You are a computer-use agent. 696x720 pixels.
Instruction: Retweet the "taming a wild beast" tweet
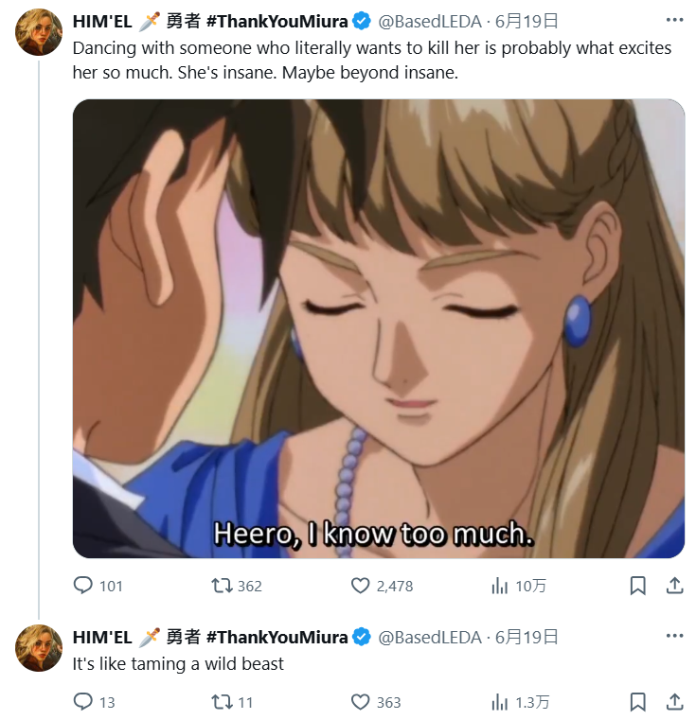[222, 701]
